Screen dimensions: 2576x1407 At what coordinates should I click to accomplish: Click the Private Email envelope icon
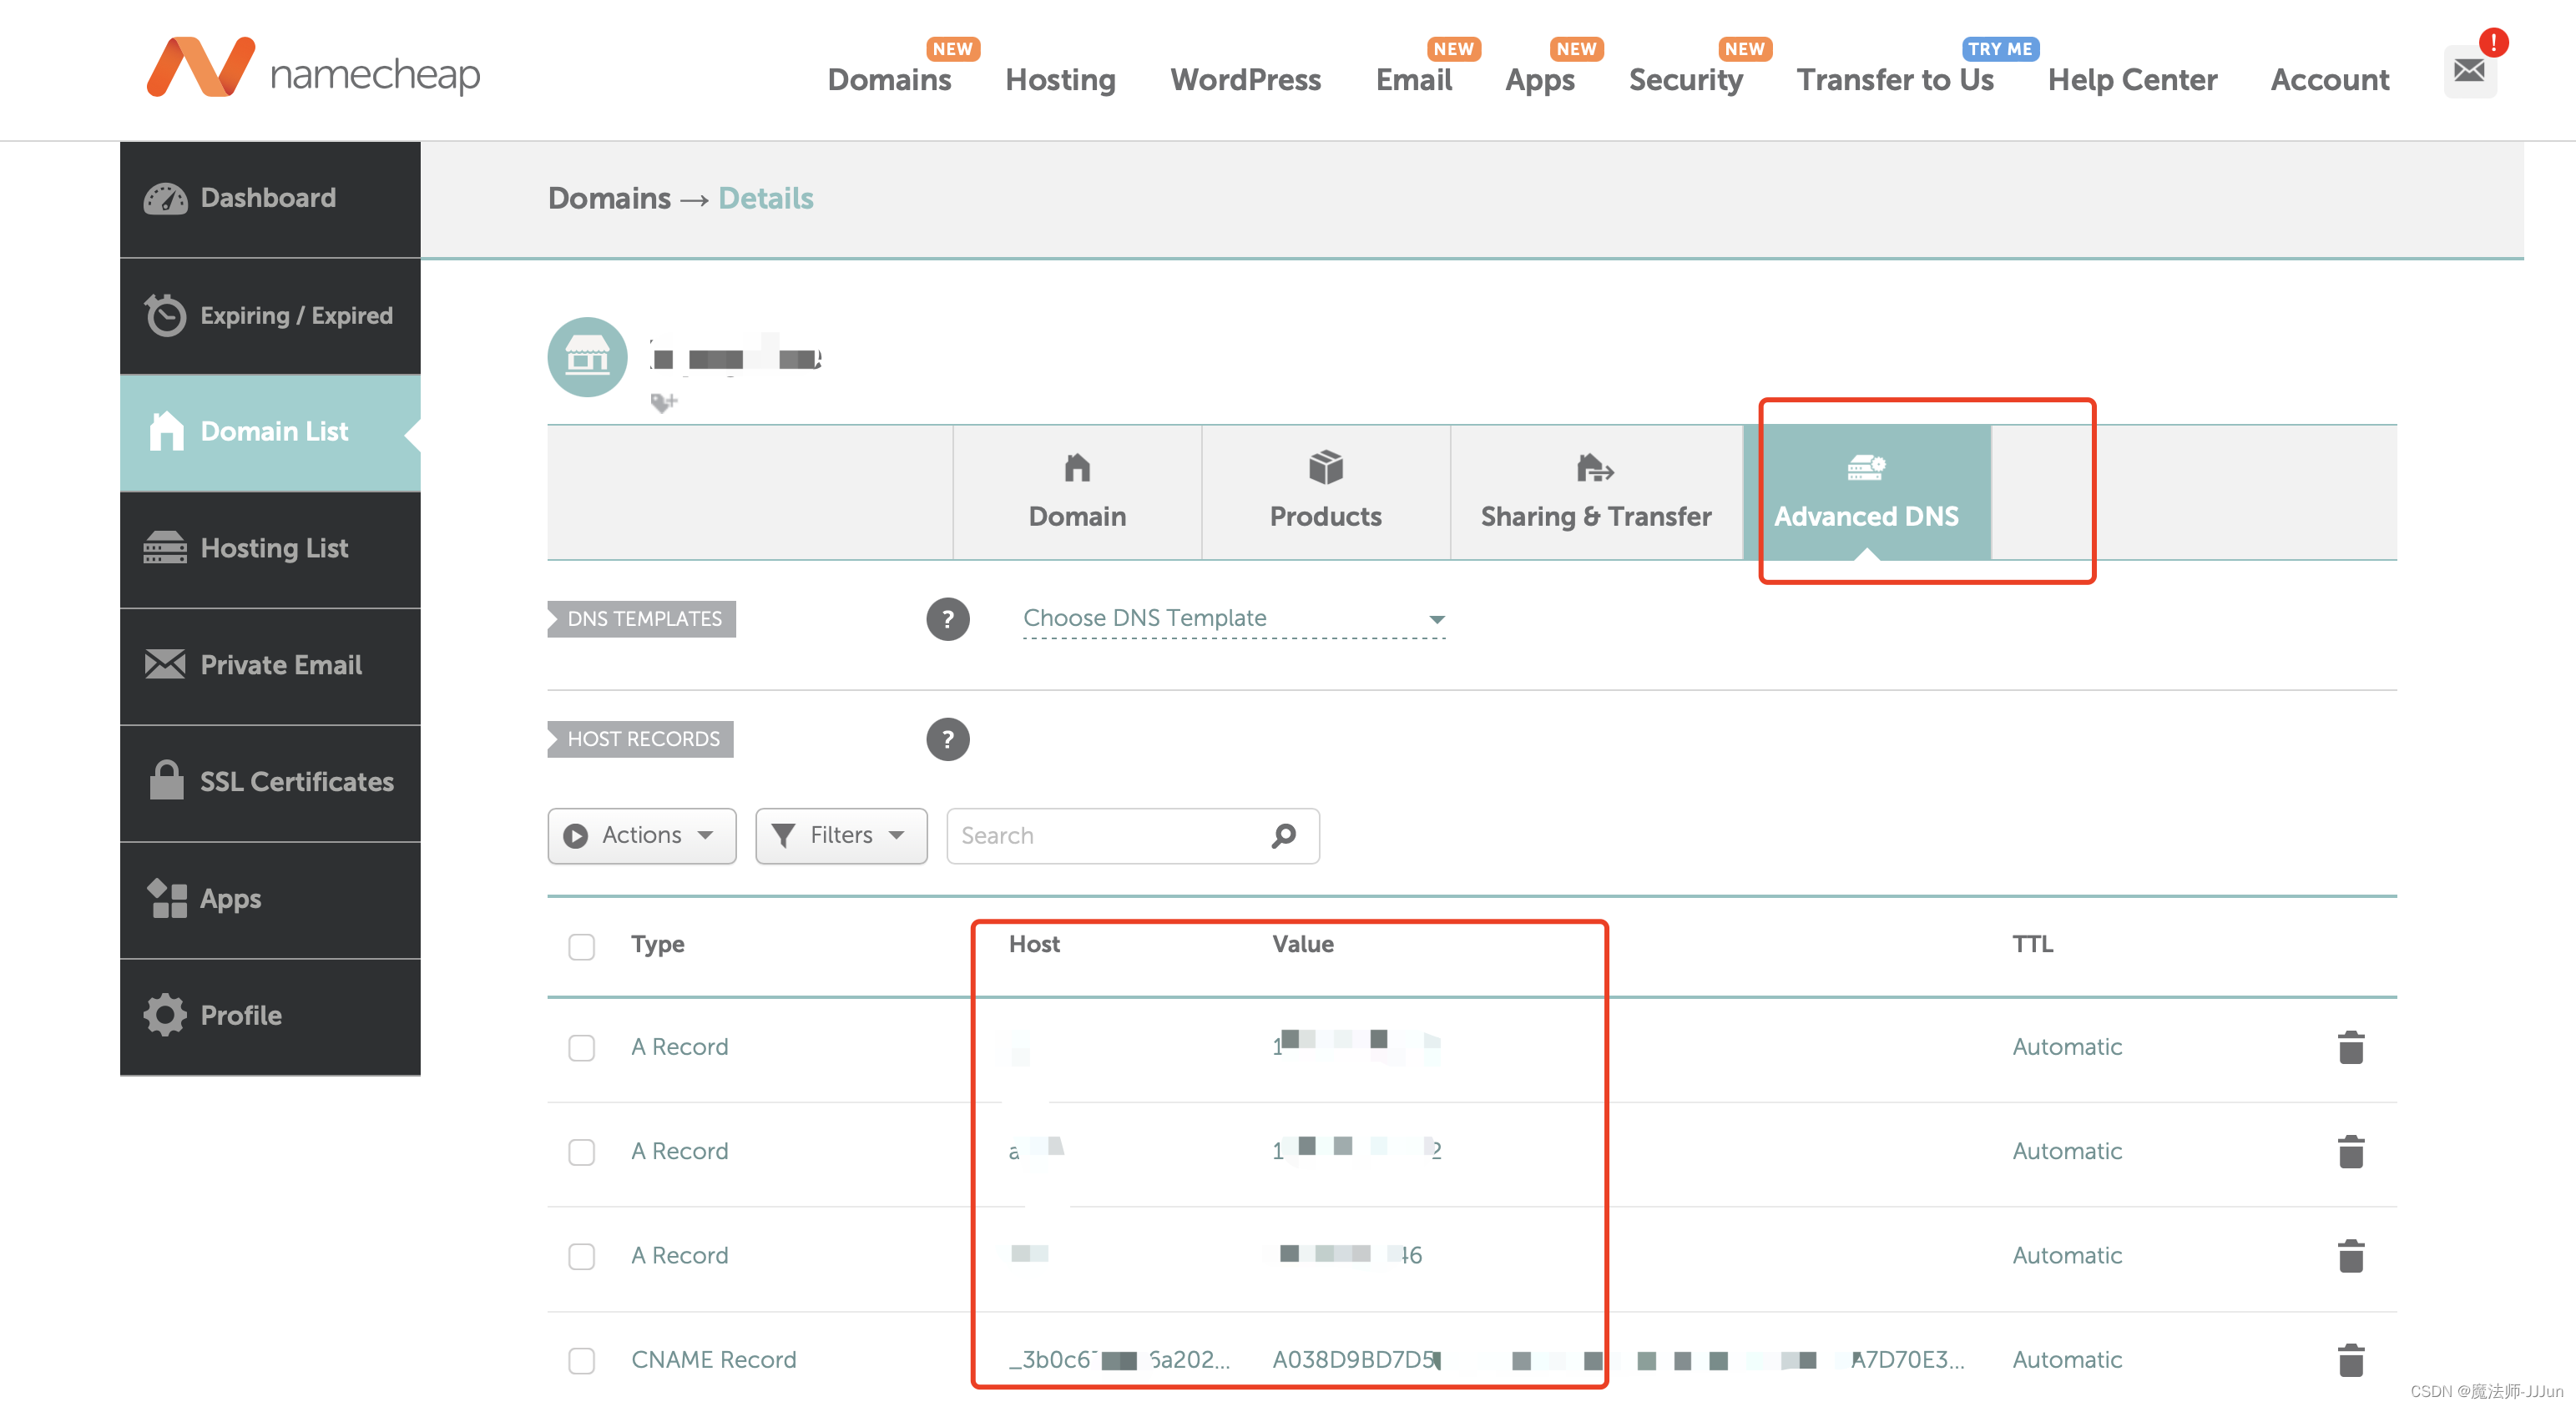click(x=165, y=664)
